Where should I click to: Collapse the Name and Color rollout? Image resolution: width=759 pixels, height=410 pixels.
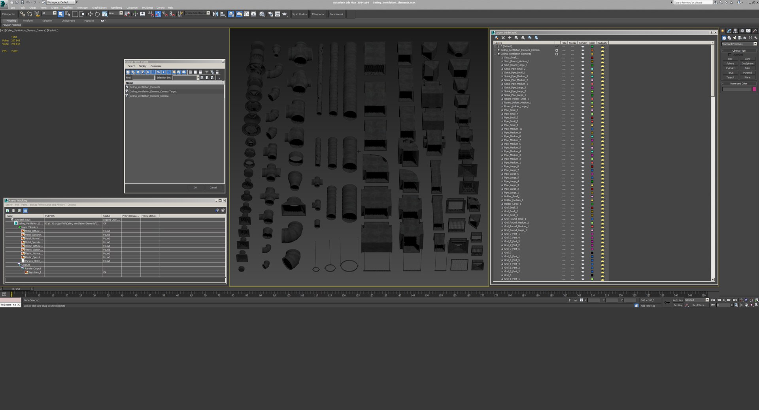pyautogui.click(x=738, y=84)
